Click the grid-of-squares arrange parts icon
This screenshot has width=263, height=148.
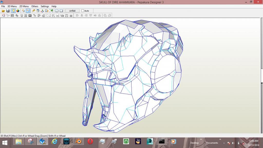[53, 15]
